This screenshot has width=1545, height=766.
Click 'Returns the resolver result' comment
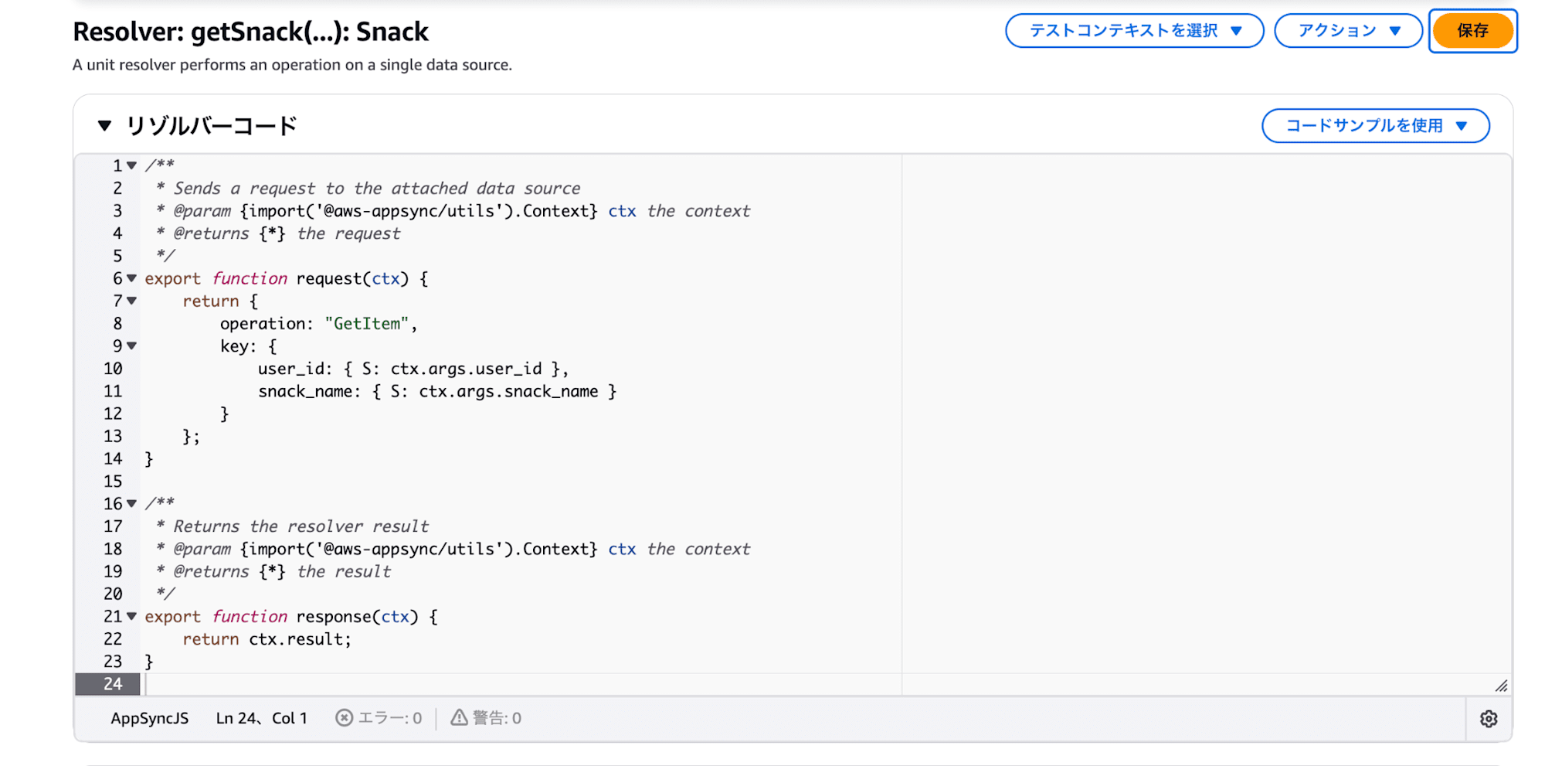coord(301,526)
